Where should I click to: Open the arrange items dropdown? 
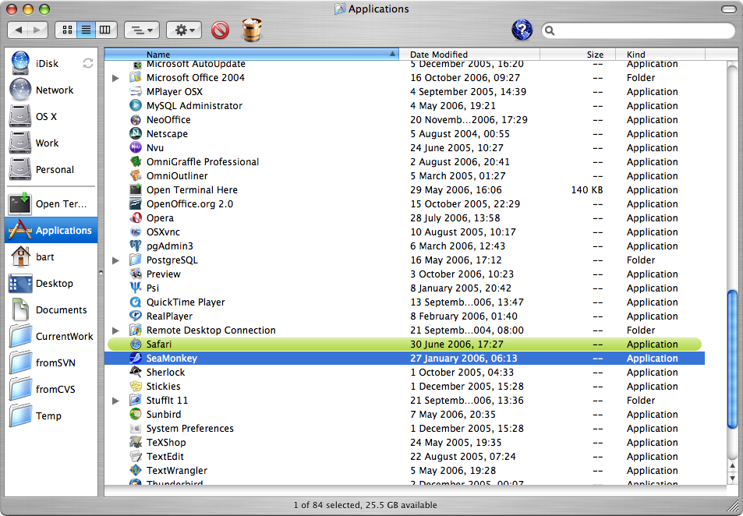[x=142, y=30]
